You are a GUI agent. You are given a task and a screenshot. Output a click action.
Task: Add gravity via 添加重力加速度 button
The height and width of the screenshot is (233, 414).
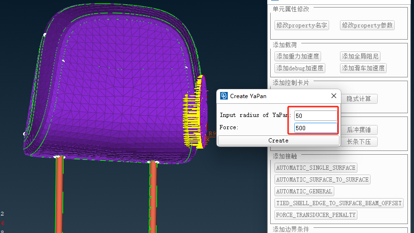coord(298,56)
